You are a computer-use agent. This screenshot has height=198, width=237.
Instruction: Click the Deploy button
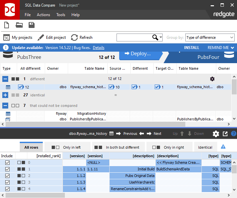[140, 56]
